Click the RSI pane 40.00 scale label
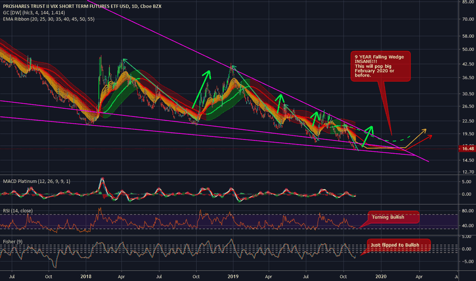 click(468, 226)
